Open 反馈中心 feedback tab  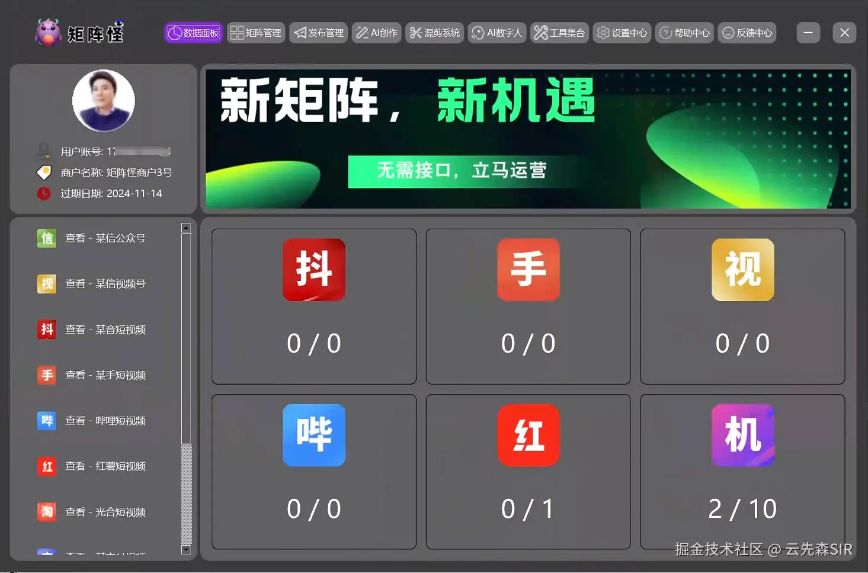(747, 33)
